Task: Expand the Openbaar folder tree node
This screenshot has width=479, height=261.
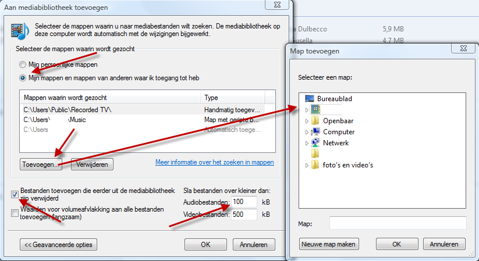Action: [x=307, y=121]
